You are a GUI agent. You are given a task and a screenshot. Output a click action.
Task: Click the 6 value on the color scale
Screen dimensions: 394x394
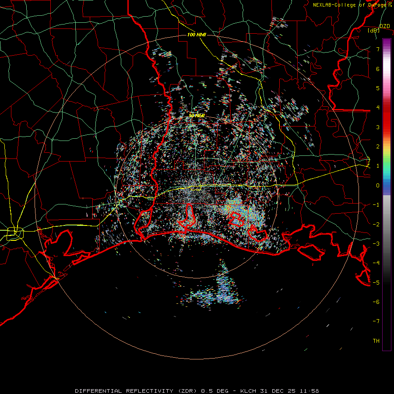tap(378, 69)
